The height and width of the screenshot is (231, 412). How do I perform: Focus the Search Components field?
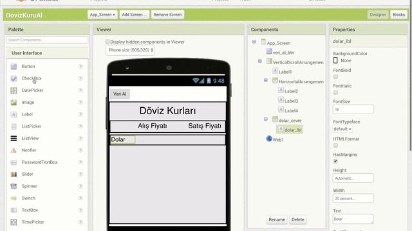click(47, 40)
